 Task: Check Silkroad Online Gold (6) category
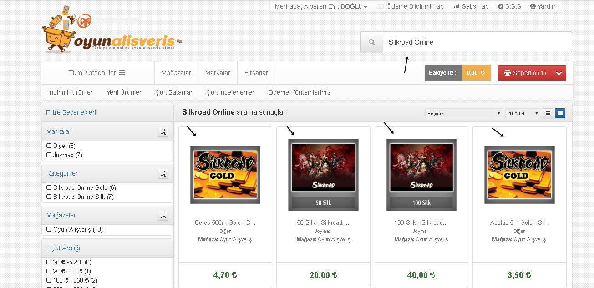tap(49, 187)
